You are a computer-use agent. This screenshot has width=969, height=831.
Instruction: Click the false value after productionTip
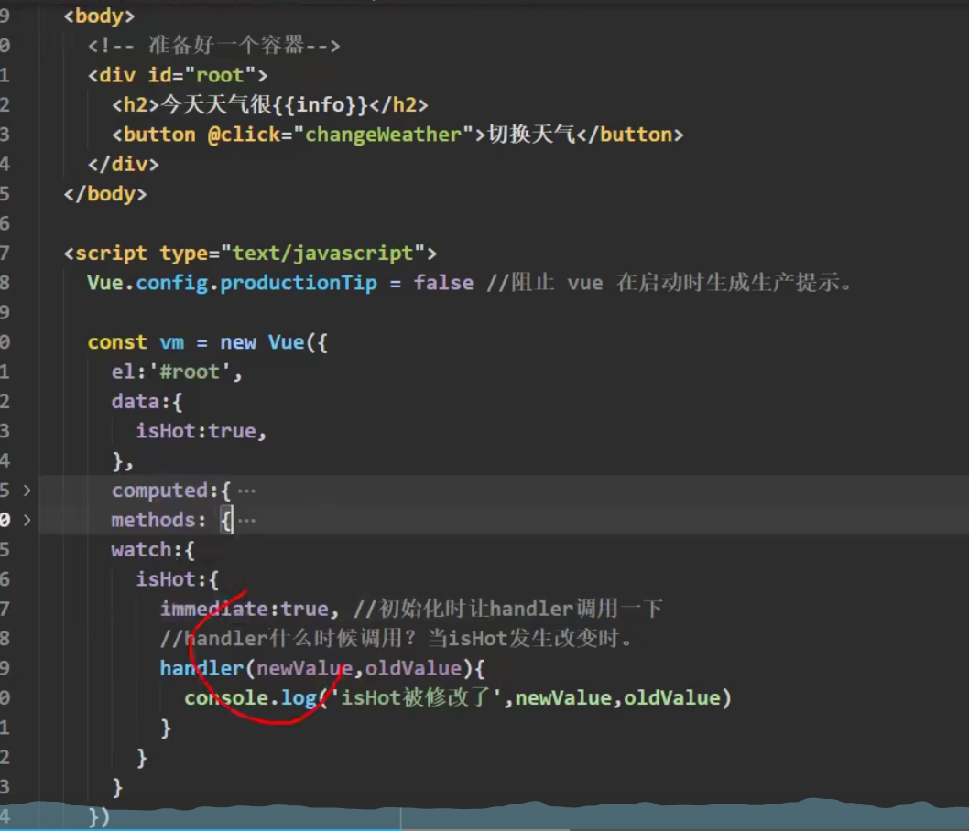point(443,283)
